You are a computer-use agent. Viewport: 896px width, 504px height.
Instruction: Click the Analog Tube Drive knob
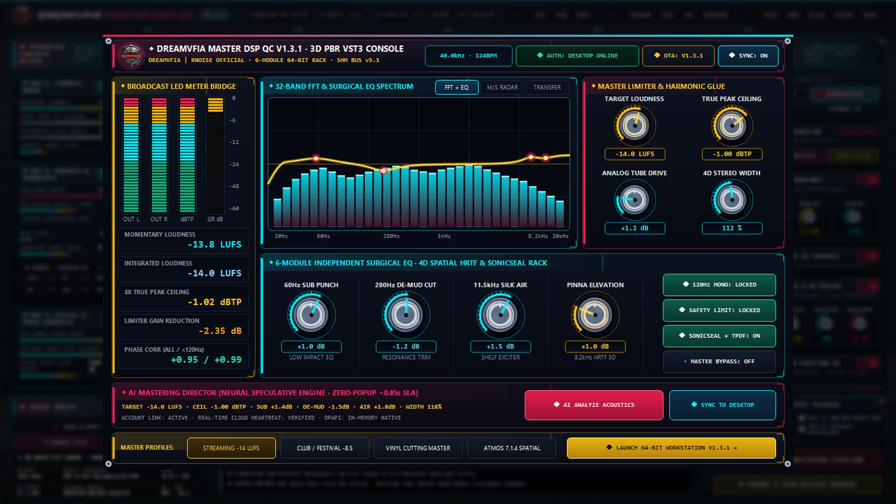(x=635, y=200)
